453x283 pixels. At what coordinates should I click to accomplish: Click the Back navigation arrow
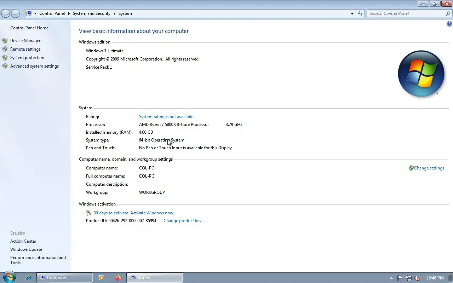[6, 13]
